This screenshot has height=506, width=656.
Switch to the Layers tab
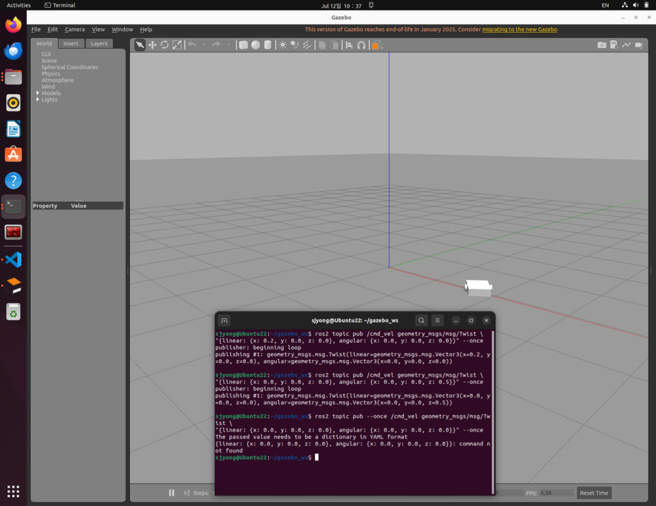tap(99, 43)
